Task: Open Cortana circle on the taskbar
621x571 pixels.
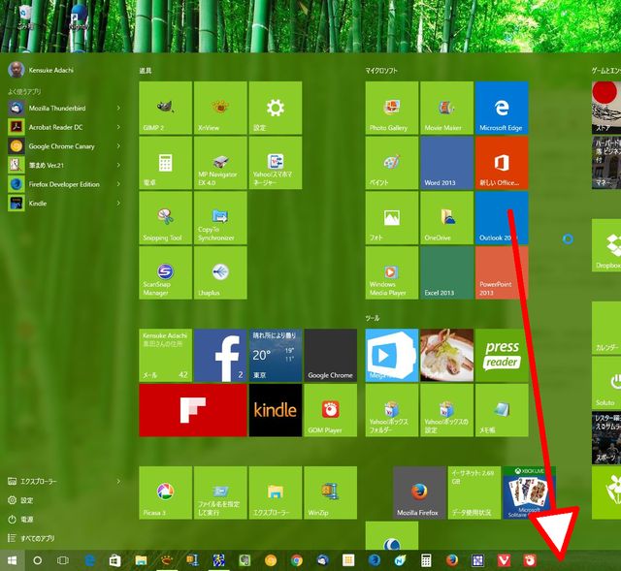Action: (x=37, y=560)
